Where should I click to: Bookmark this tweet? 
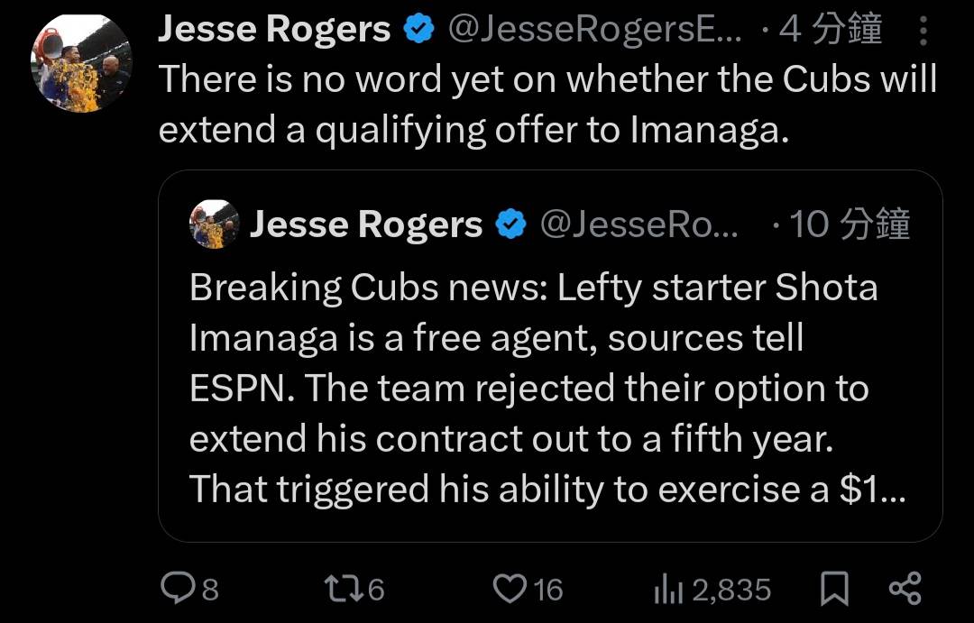tap(834, 590)
